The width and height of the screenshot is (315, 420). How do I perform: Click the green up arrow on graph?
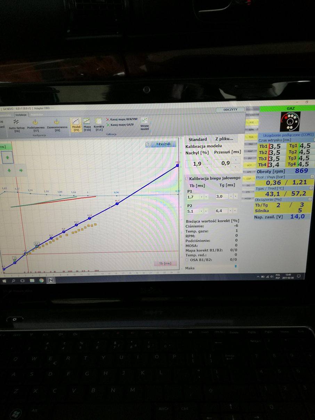[x=8, y=158]
